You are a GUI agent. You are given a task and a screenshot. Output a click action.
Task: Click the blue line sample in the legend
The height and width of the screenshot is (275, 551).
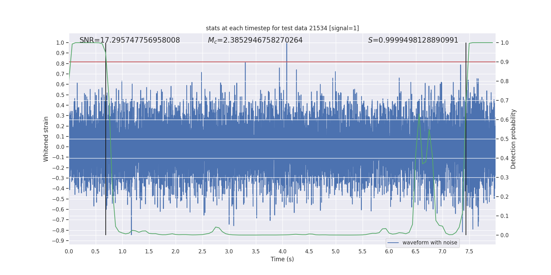click(393, 243)
